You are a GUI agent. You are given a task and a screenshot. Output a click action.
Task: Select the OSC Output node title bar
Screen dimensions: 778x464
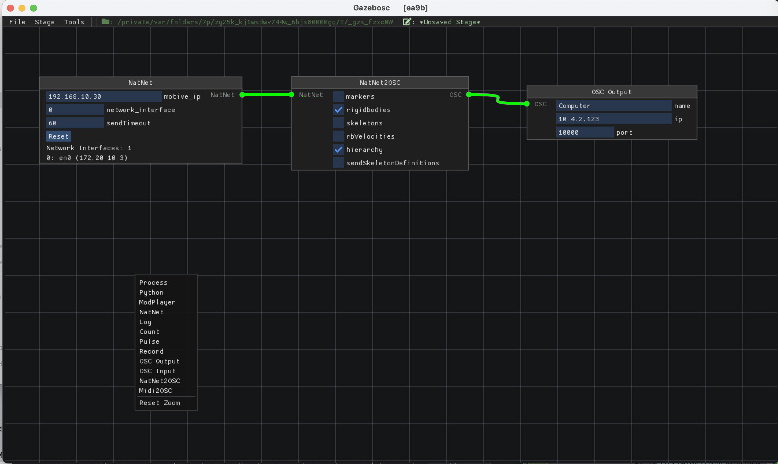coord(612,92)
